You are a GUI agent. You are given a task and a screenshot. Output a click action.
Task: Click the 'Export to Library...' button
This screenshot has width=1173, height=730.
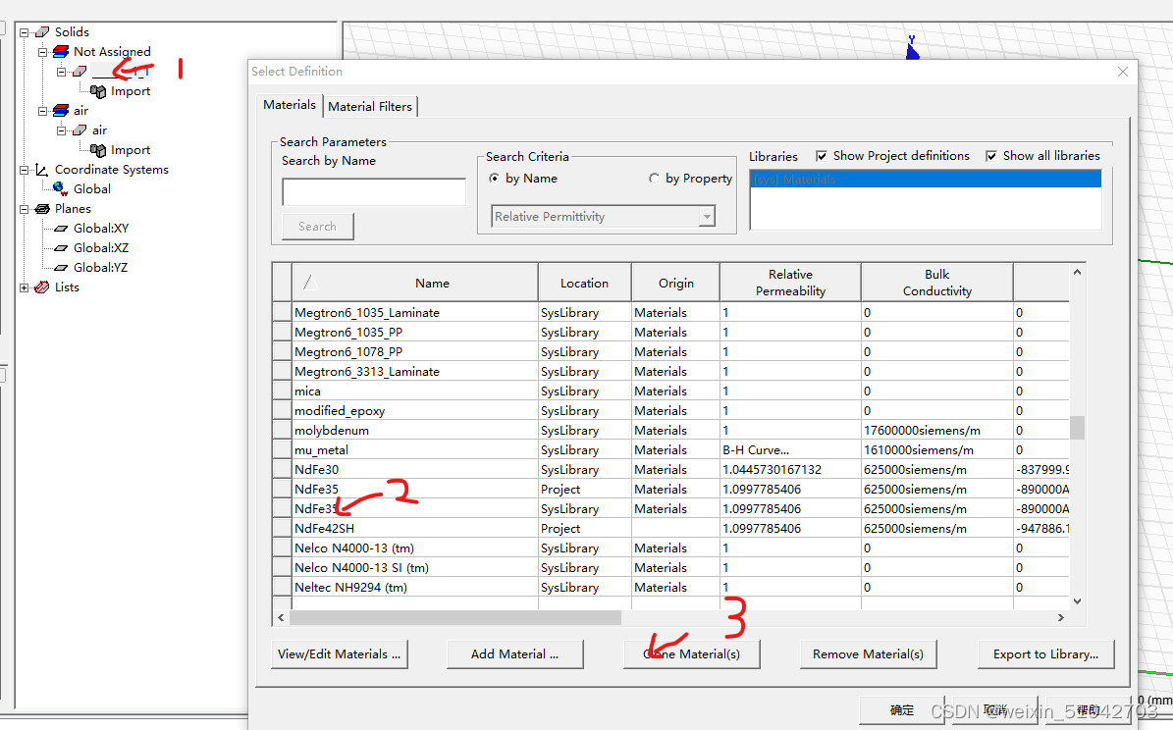[1045, 653]
